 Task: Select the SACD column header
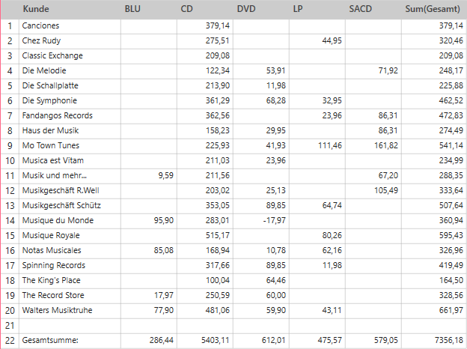coord(361,10)
